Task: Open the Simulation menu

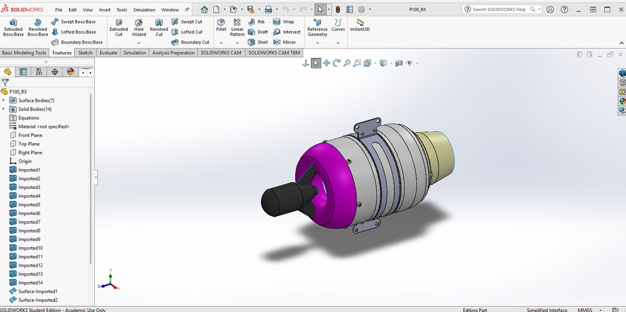Action: (x=144, y=10)
